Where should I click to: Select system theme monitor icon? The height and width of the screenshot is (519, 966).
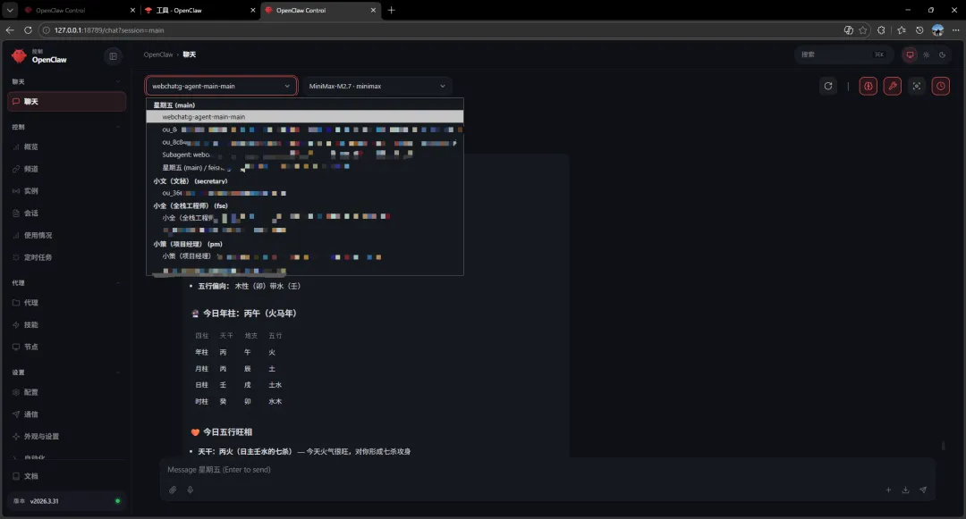click(x=910, y=54)
